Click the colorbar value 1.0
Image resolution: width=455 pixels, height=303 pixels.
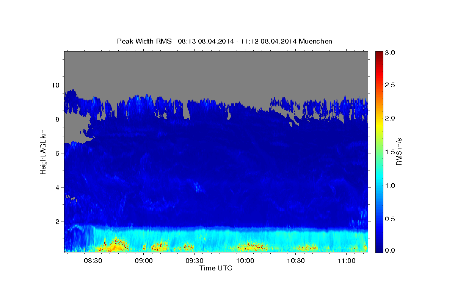[390, 186]
